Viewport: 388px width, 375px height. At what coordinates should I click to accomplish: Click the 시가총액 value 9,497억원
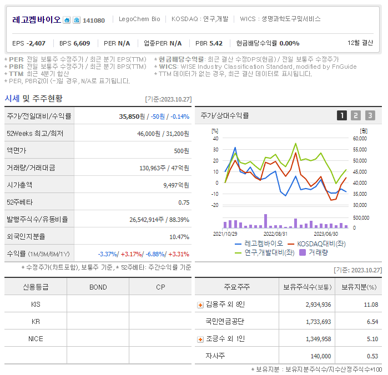click(x=176, y=185)
